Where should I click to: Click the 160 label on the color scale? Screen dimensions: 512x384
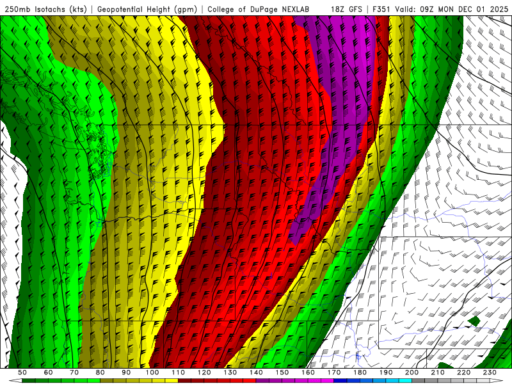tap(308, 372)
